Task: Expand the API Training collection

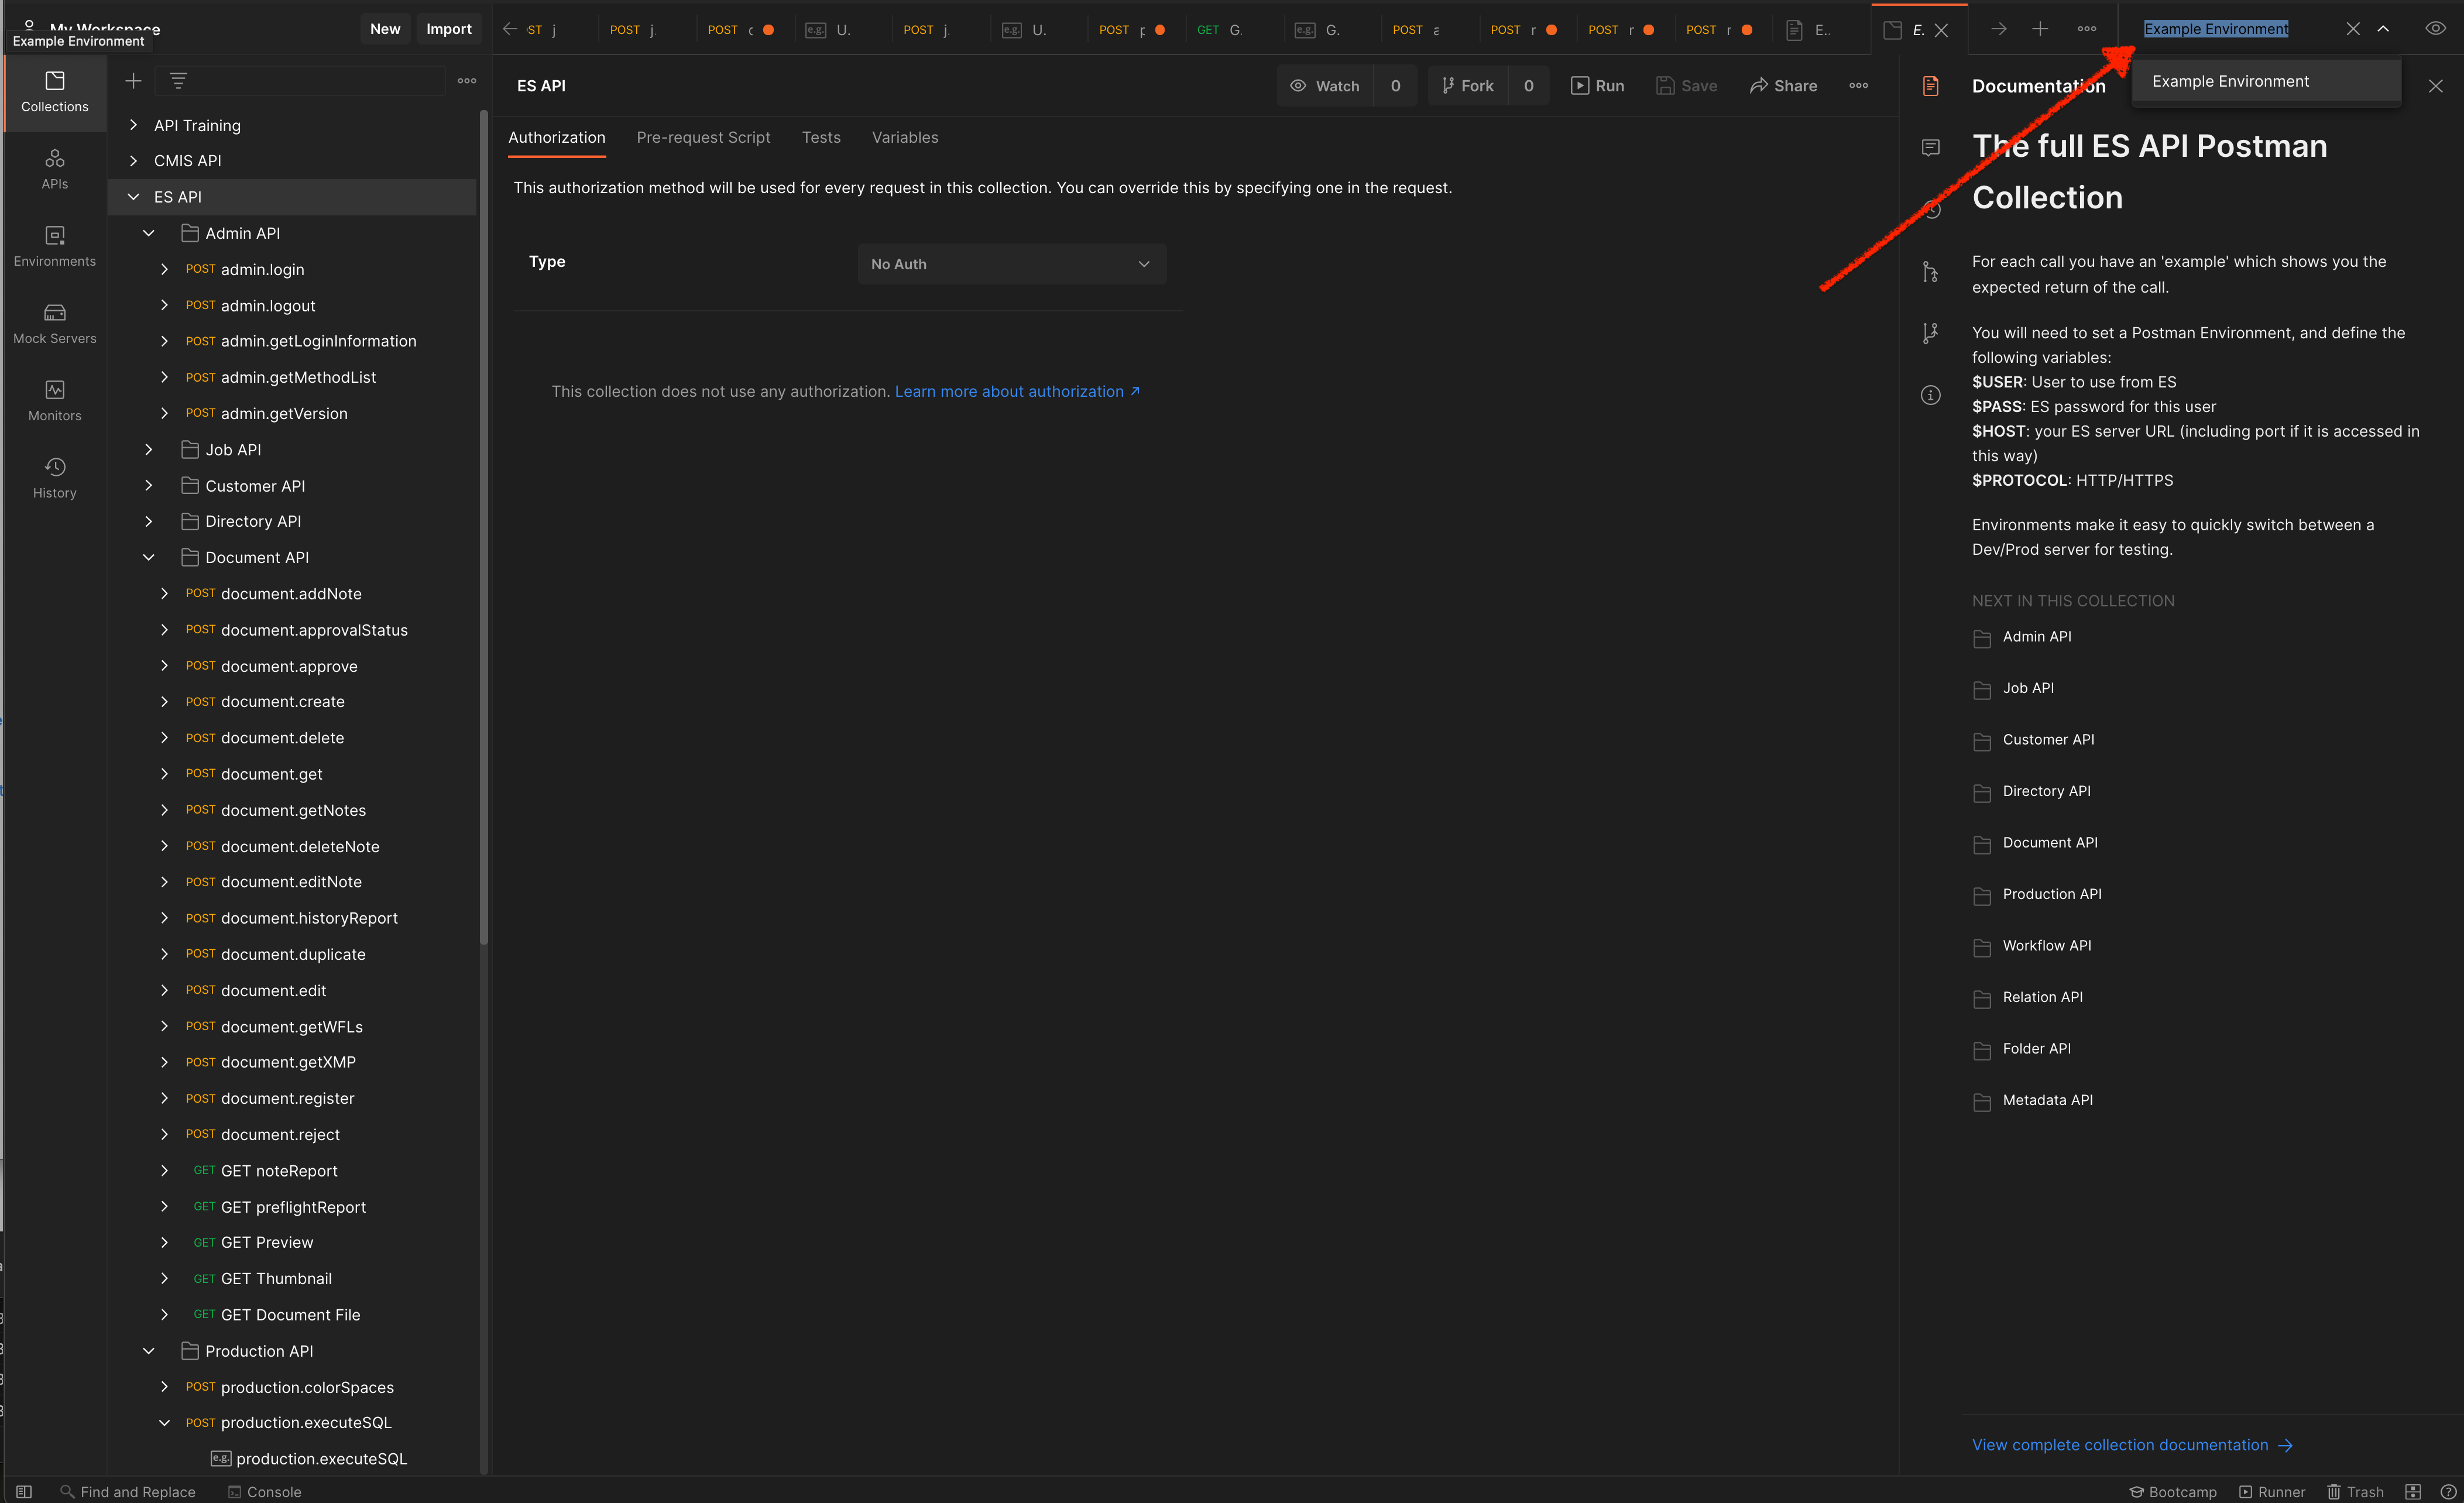Action: click(133, 125)
